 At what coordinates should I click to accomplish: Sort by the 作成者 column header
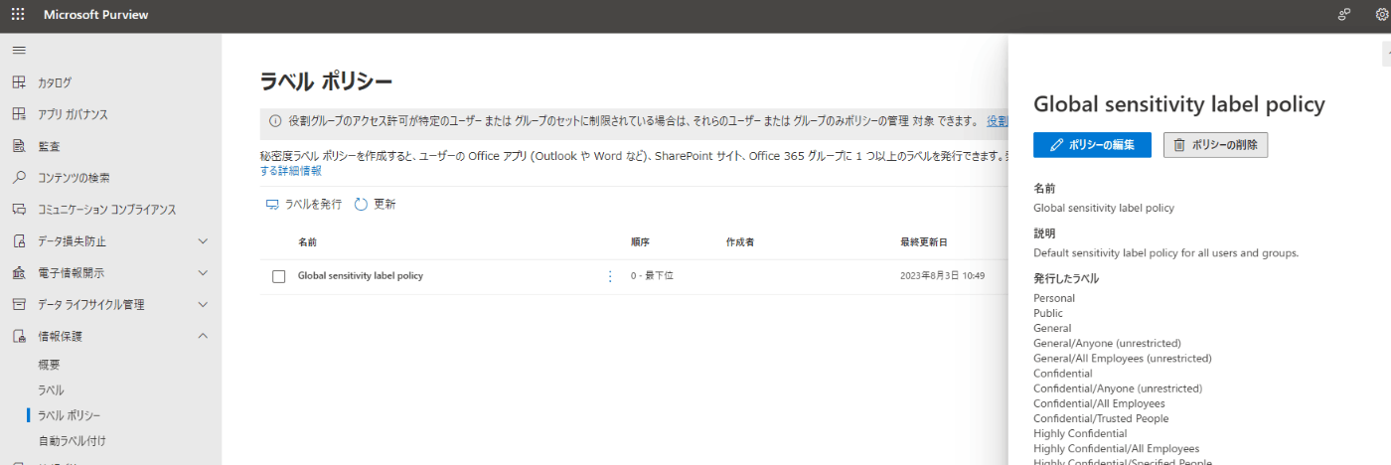point(740,242)
